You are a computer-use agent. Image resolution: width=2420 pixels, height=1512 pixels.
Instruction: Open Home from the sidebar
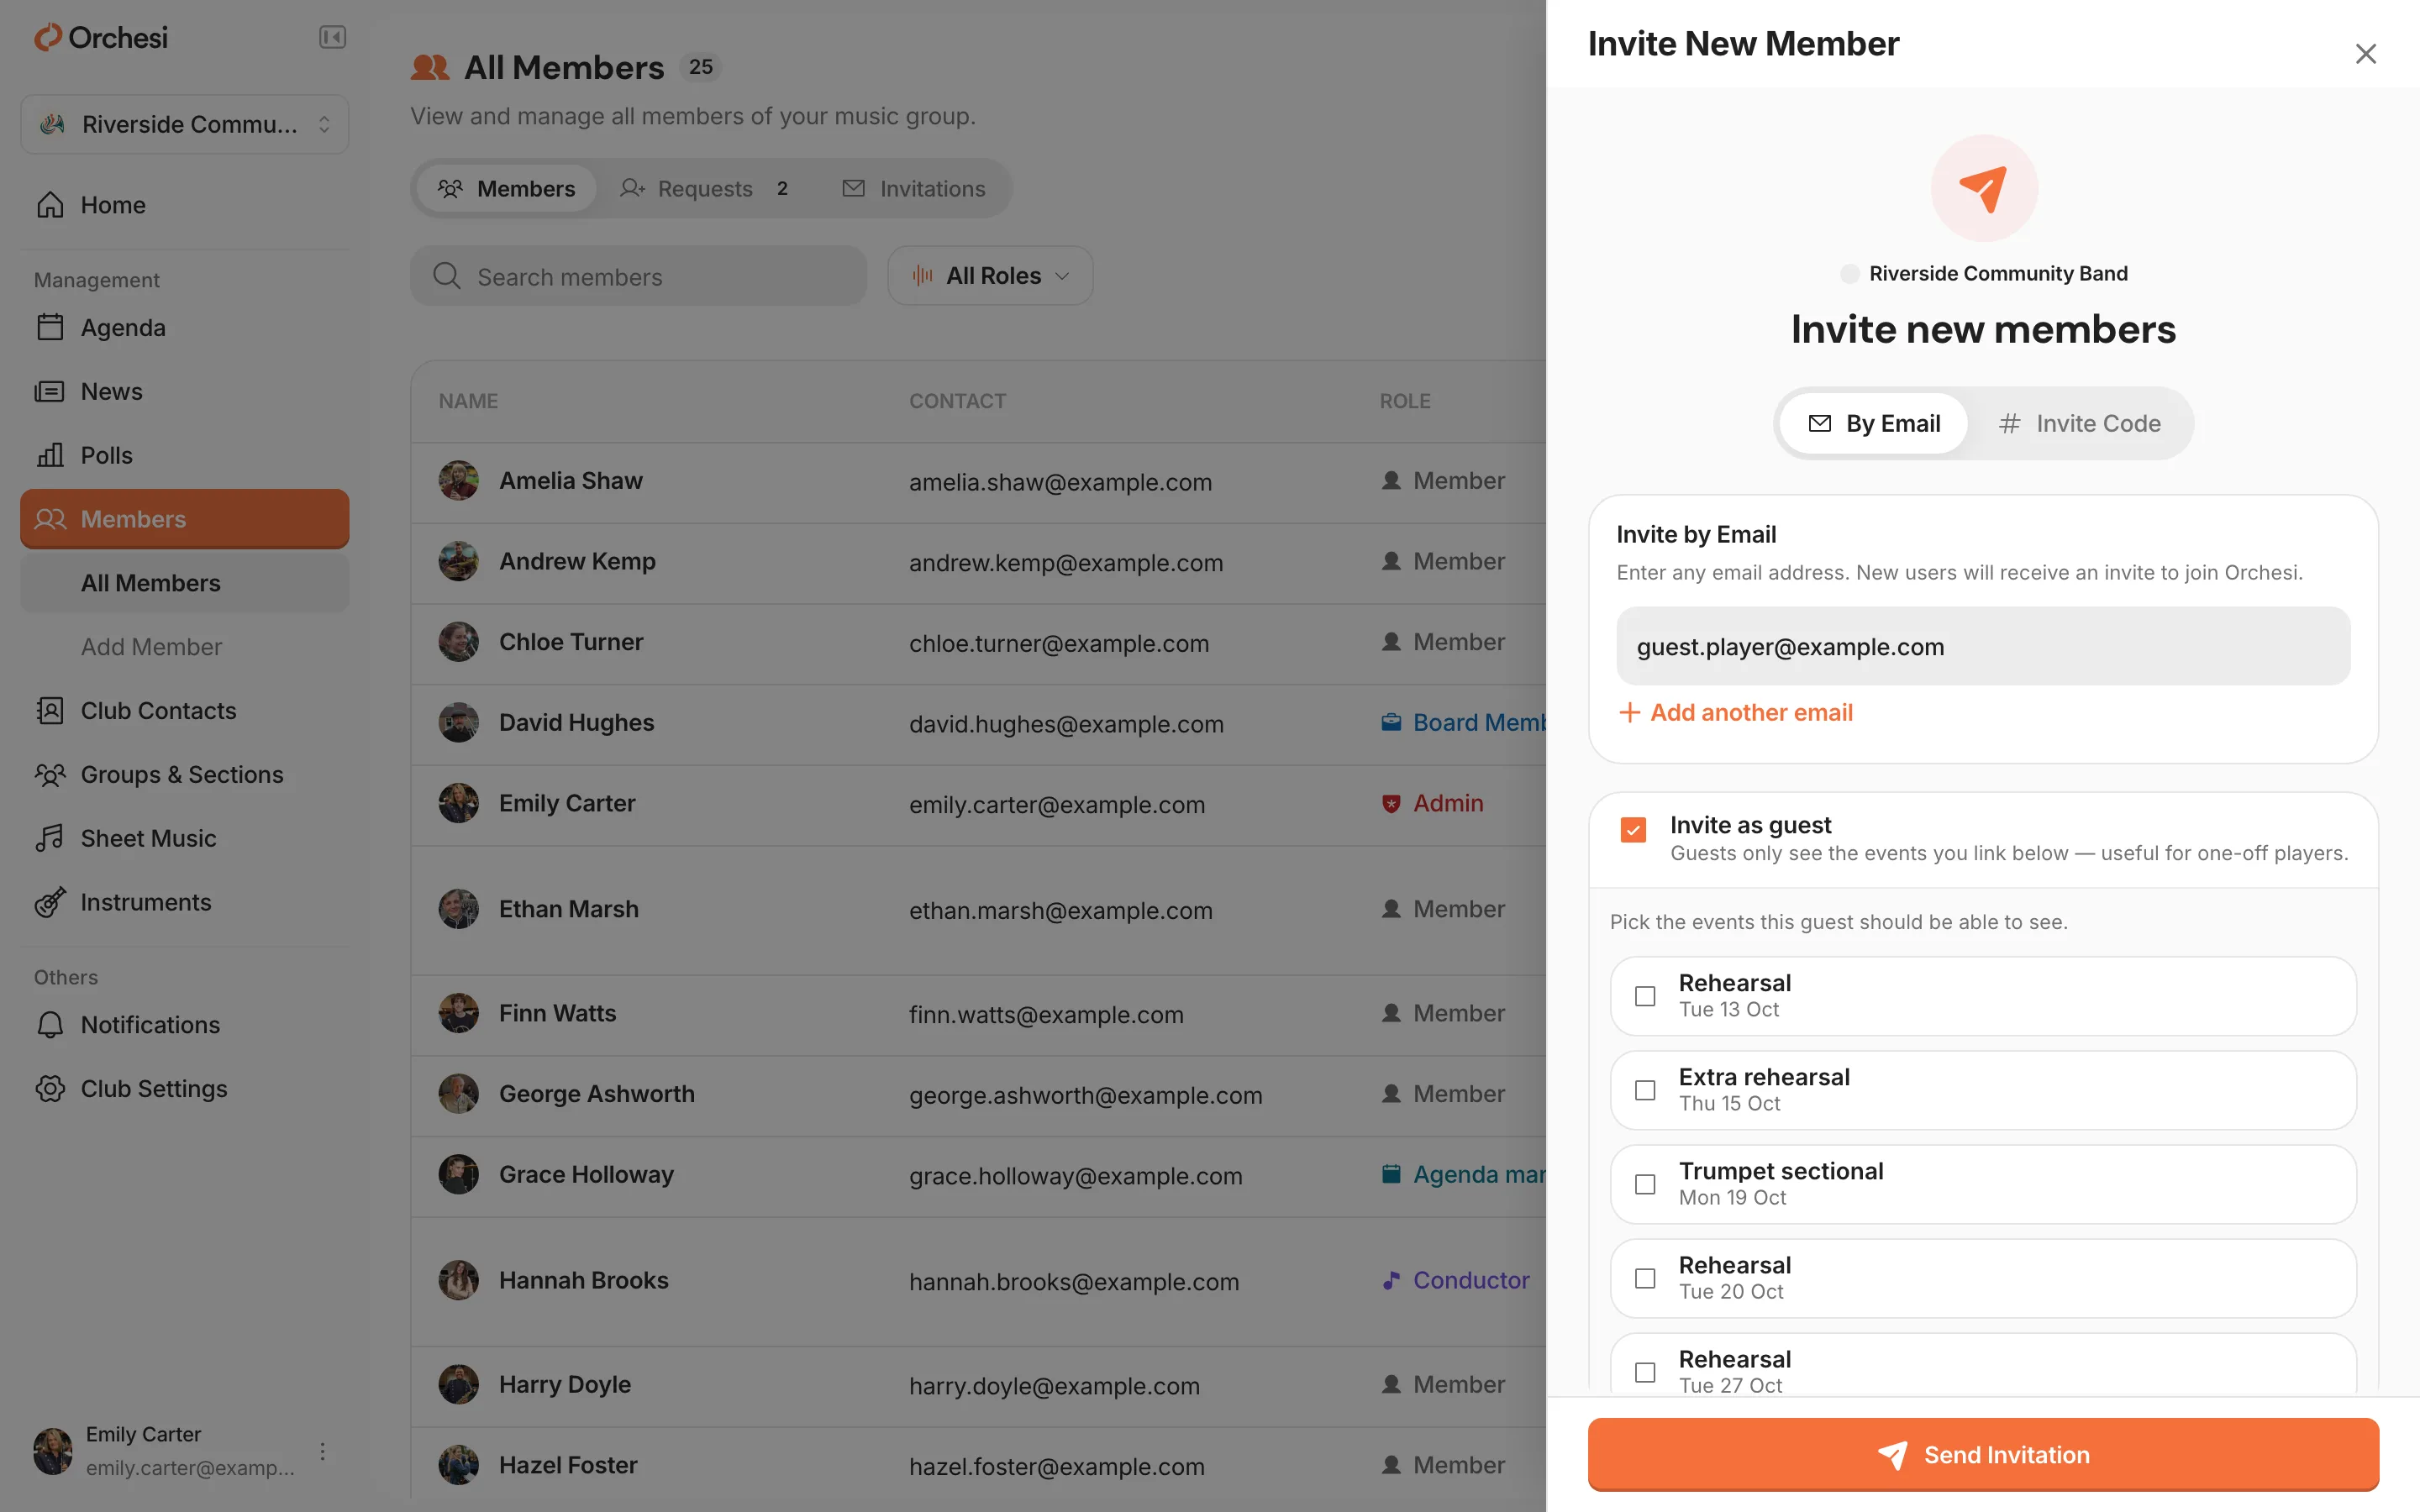[x=184, y=205]
